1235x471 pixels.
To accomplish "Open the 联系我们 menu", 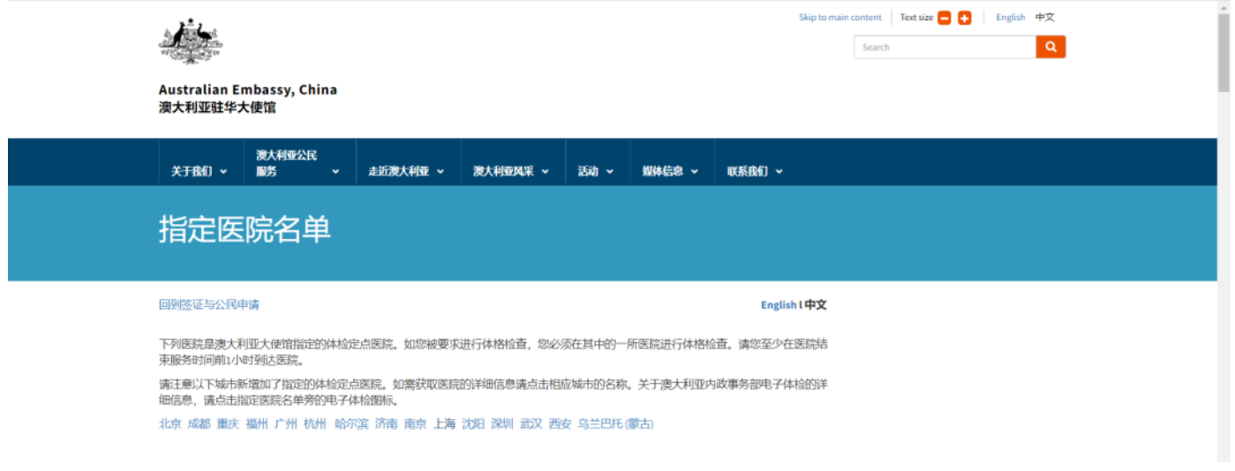I will (755, 171).
